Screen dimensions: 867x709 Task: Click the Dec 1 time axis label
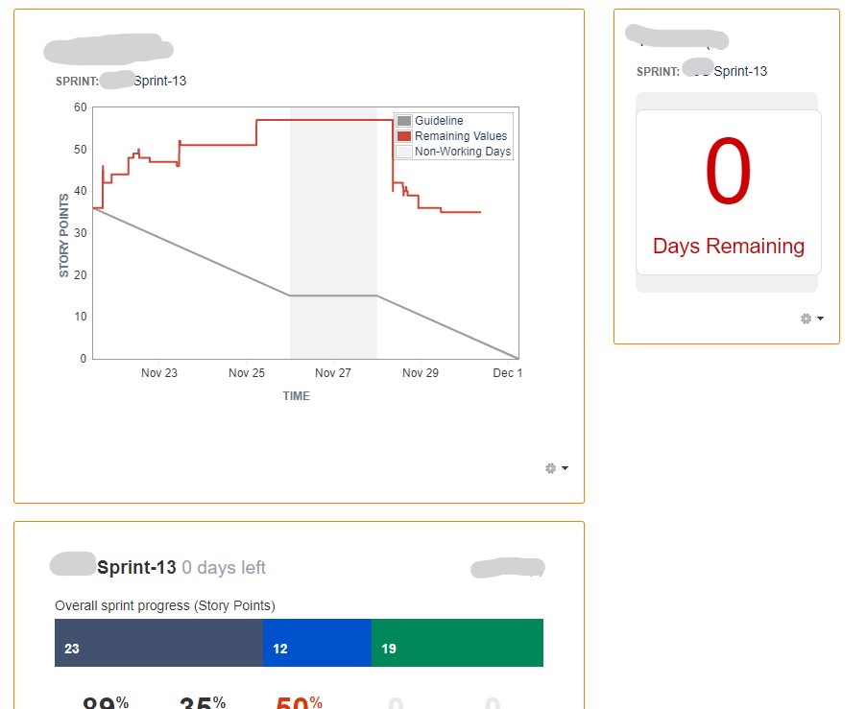pyautogui.click(x=508, y=373)
